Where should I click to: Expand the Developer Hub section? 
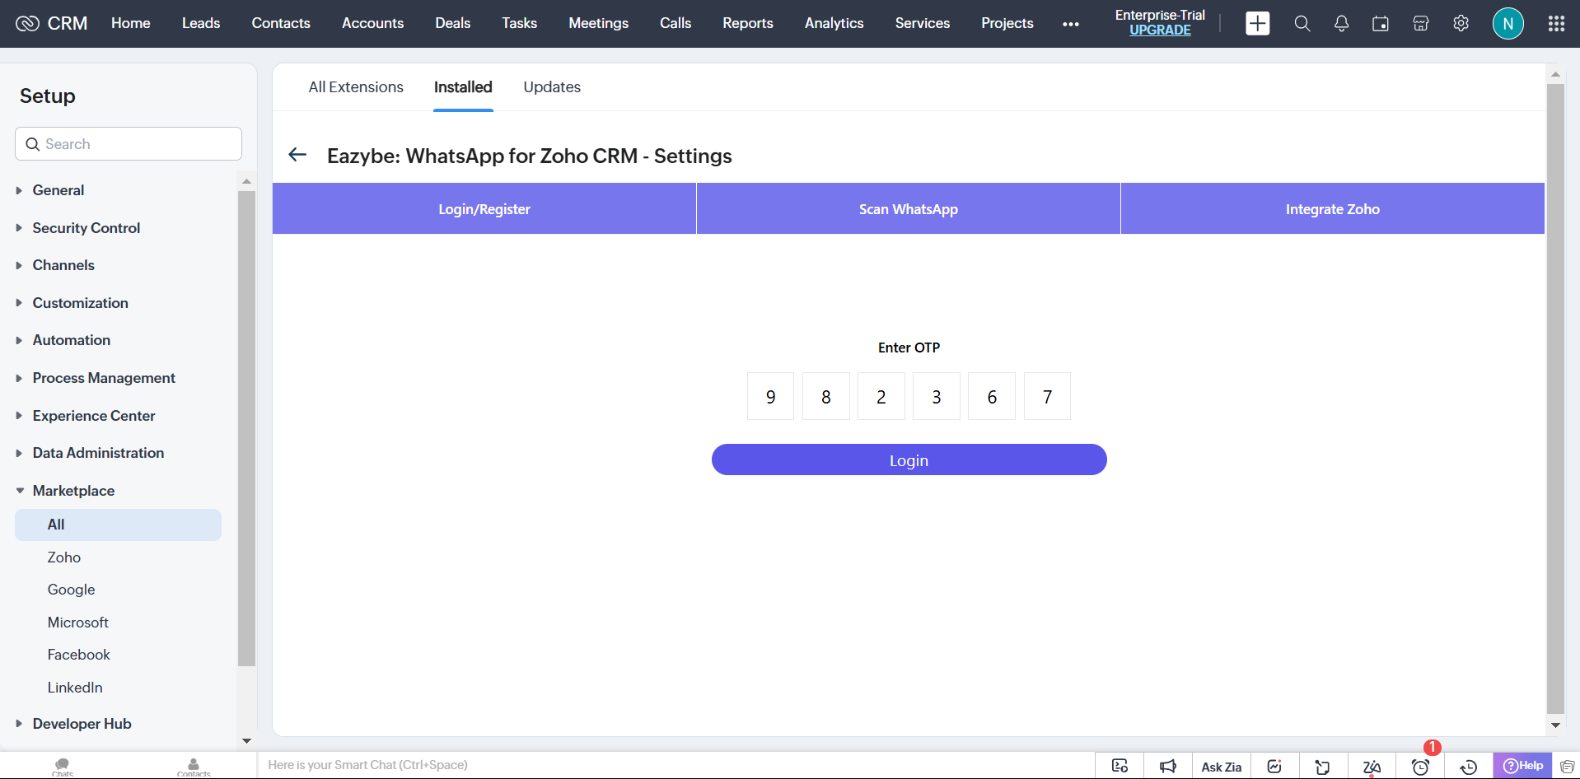(x=18, y=724)
